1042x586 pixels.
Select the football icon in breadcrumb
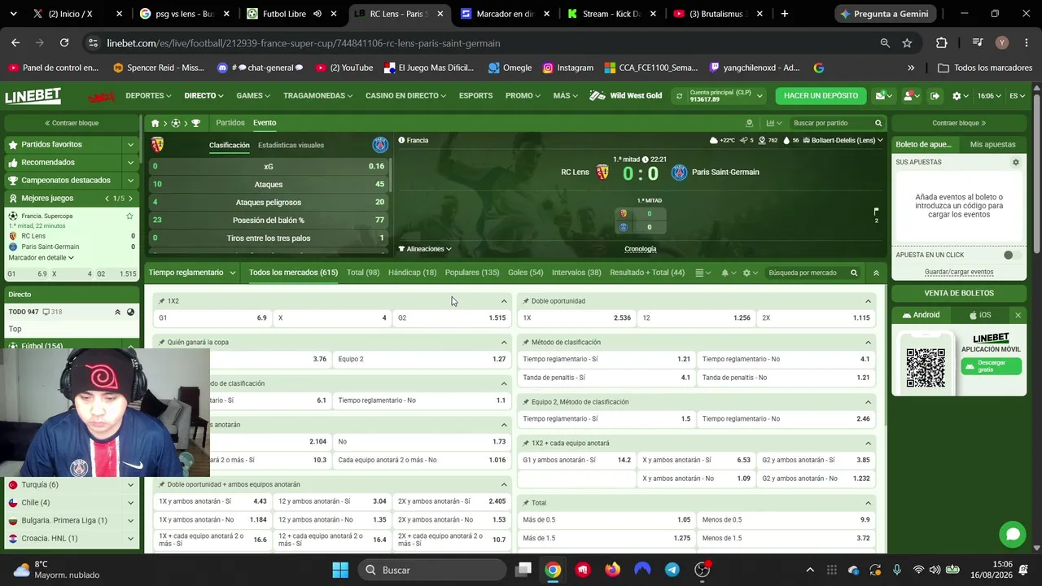pos(175,123)
